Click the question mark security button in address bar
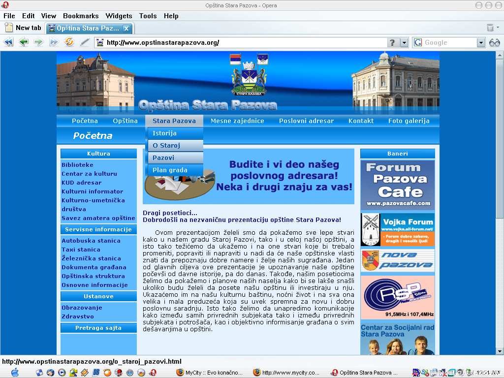Screen dimensions: 504x378 click(392, 42)
